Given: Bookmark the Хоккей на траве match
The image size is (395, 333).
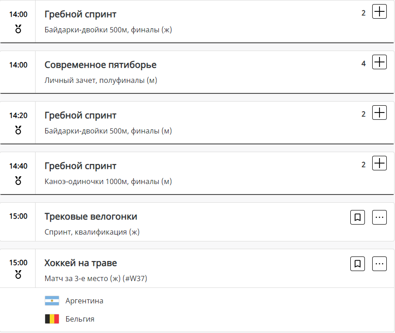Looking at the screenshot, I should click(358, 264).
